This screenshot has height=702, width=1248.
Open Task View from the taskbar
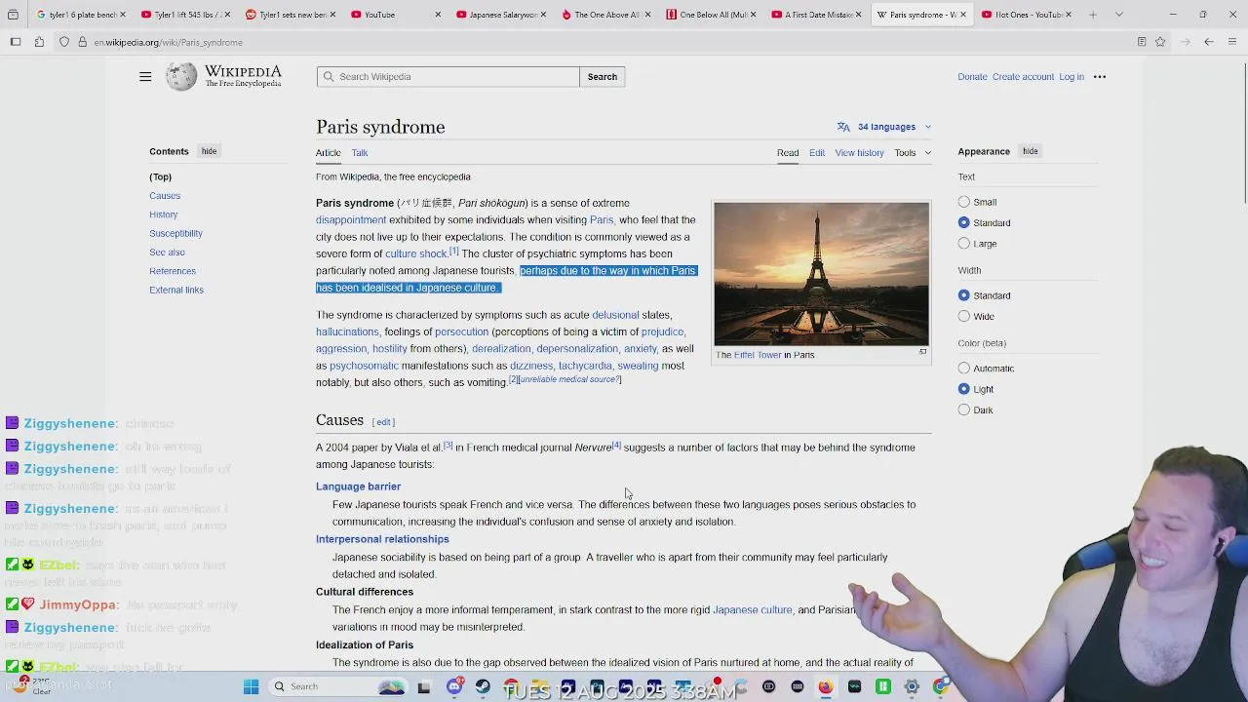click(x=424, y=686)
